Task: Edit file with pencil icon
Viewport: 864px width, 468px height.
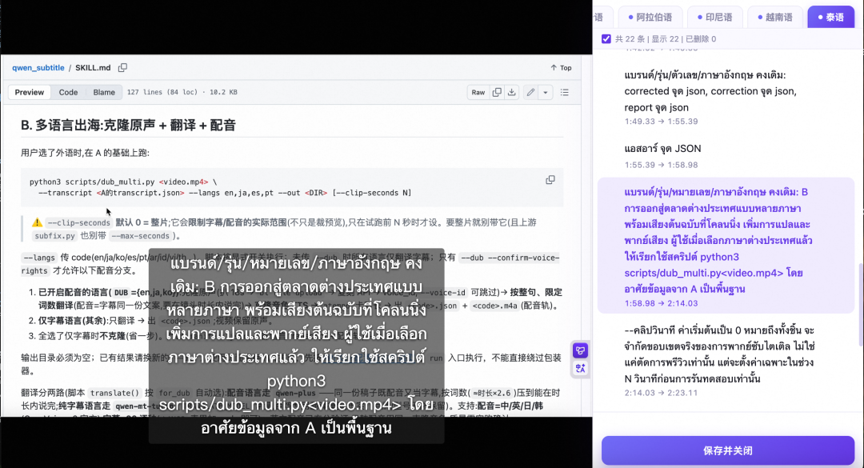Action: pos(530,92)
